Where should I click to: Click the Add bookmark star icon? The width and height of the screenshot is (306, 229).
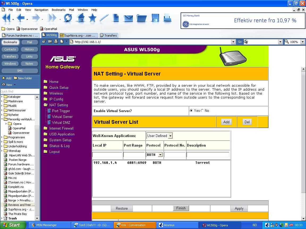pos(3,78)
